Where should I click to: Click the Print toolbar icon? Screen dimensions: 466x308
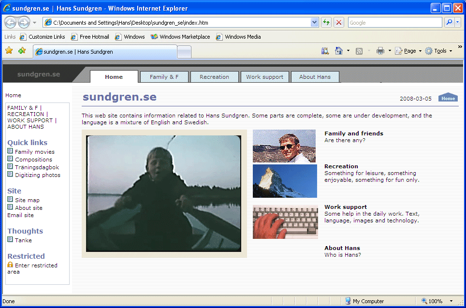[380, 51]
